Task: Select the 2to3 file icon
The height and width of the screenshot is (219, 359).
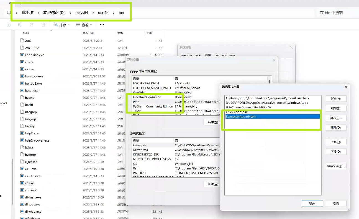Action: [22, 40]
